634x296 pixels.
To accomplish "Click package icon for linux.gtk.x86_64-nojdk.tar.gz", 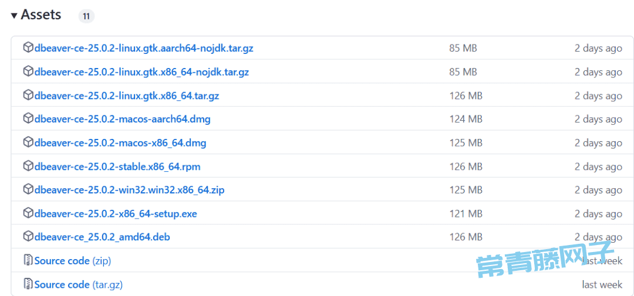I will click(28, 72).
